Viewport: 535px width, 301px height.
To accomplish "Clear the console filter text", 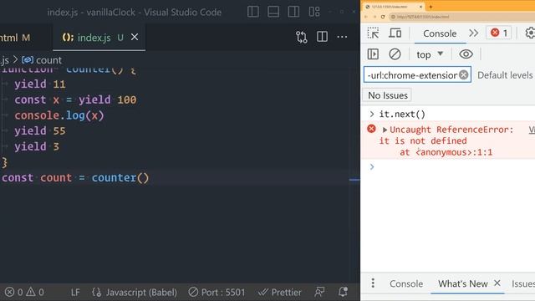I will [463, 74].
